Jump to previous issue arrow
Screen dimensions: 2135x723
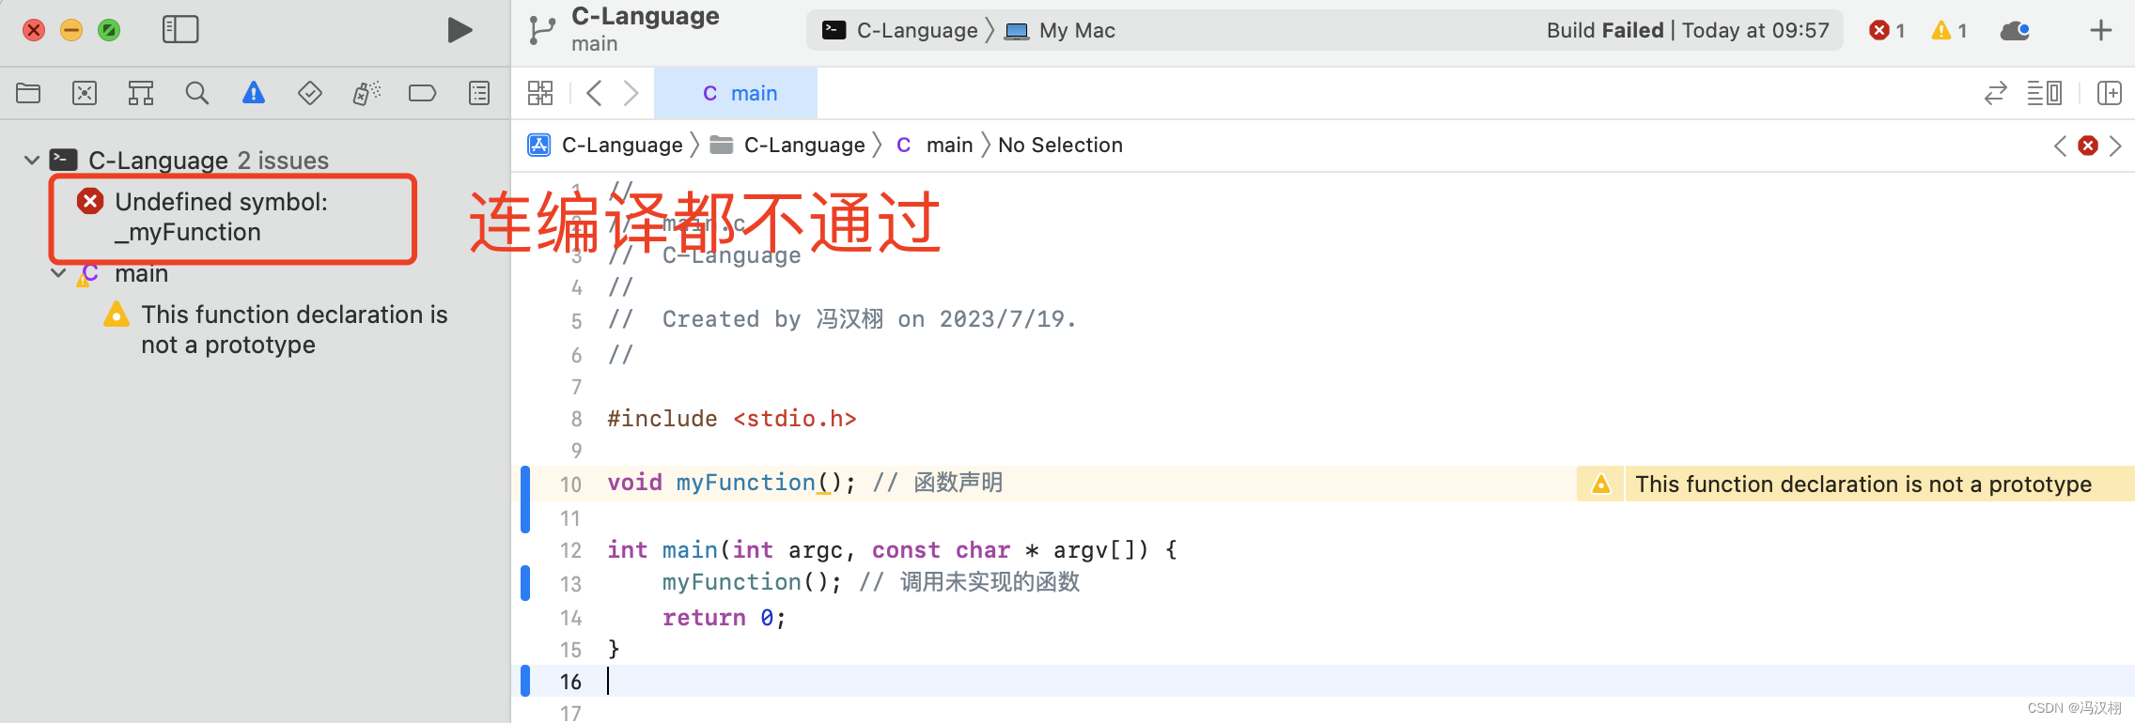point(2060,146)
